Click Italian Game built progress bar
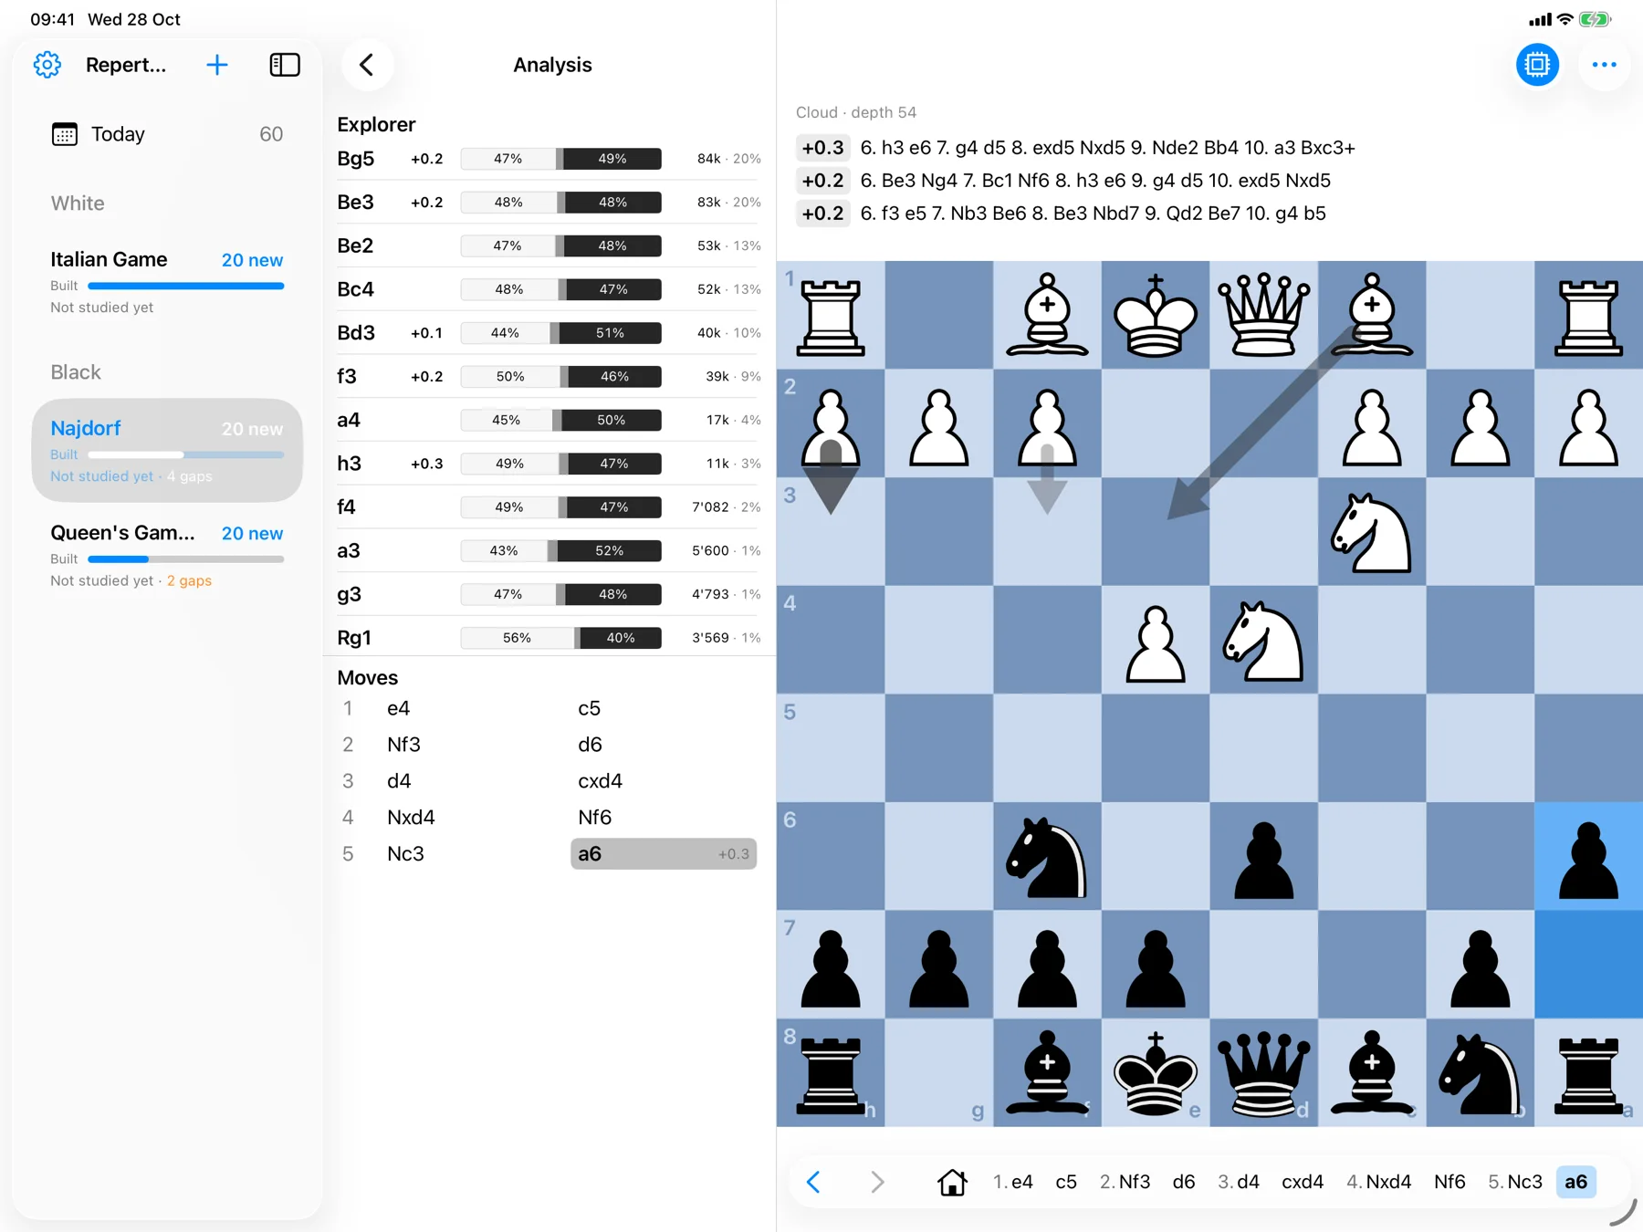Screen dimensions: 1643x1232 [x=186, y=286]
